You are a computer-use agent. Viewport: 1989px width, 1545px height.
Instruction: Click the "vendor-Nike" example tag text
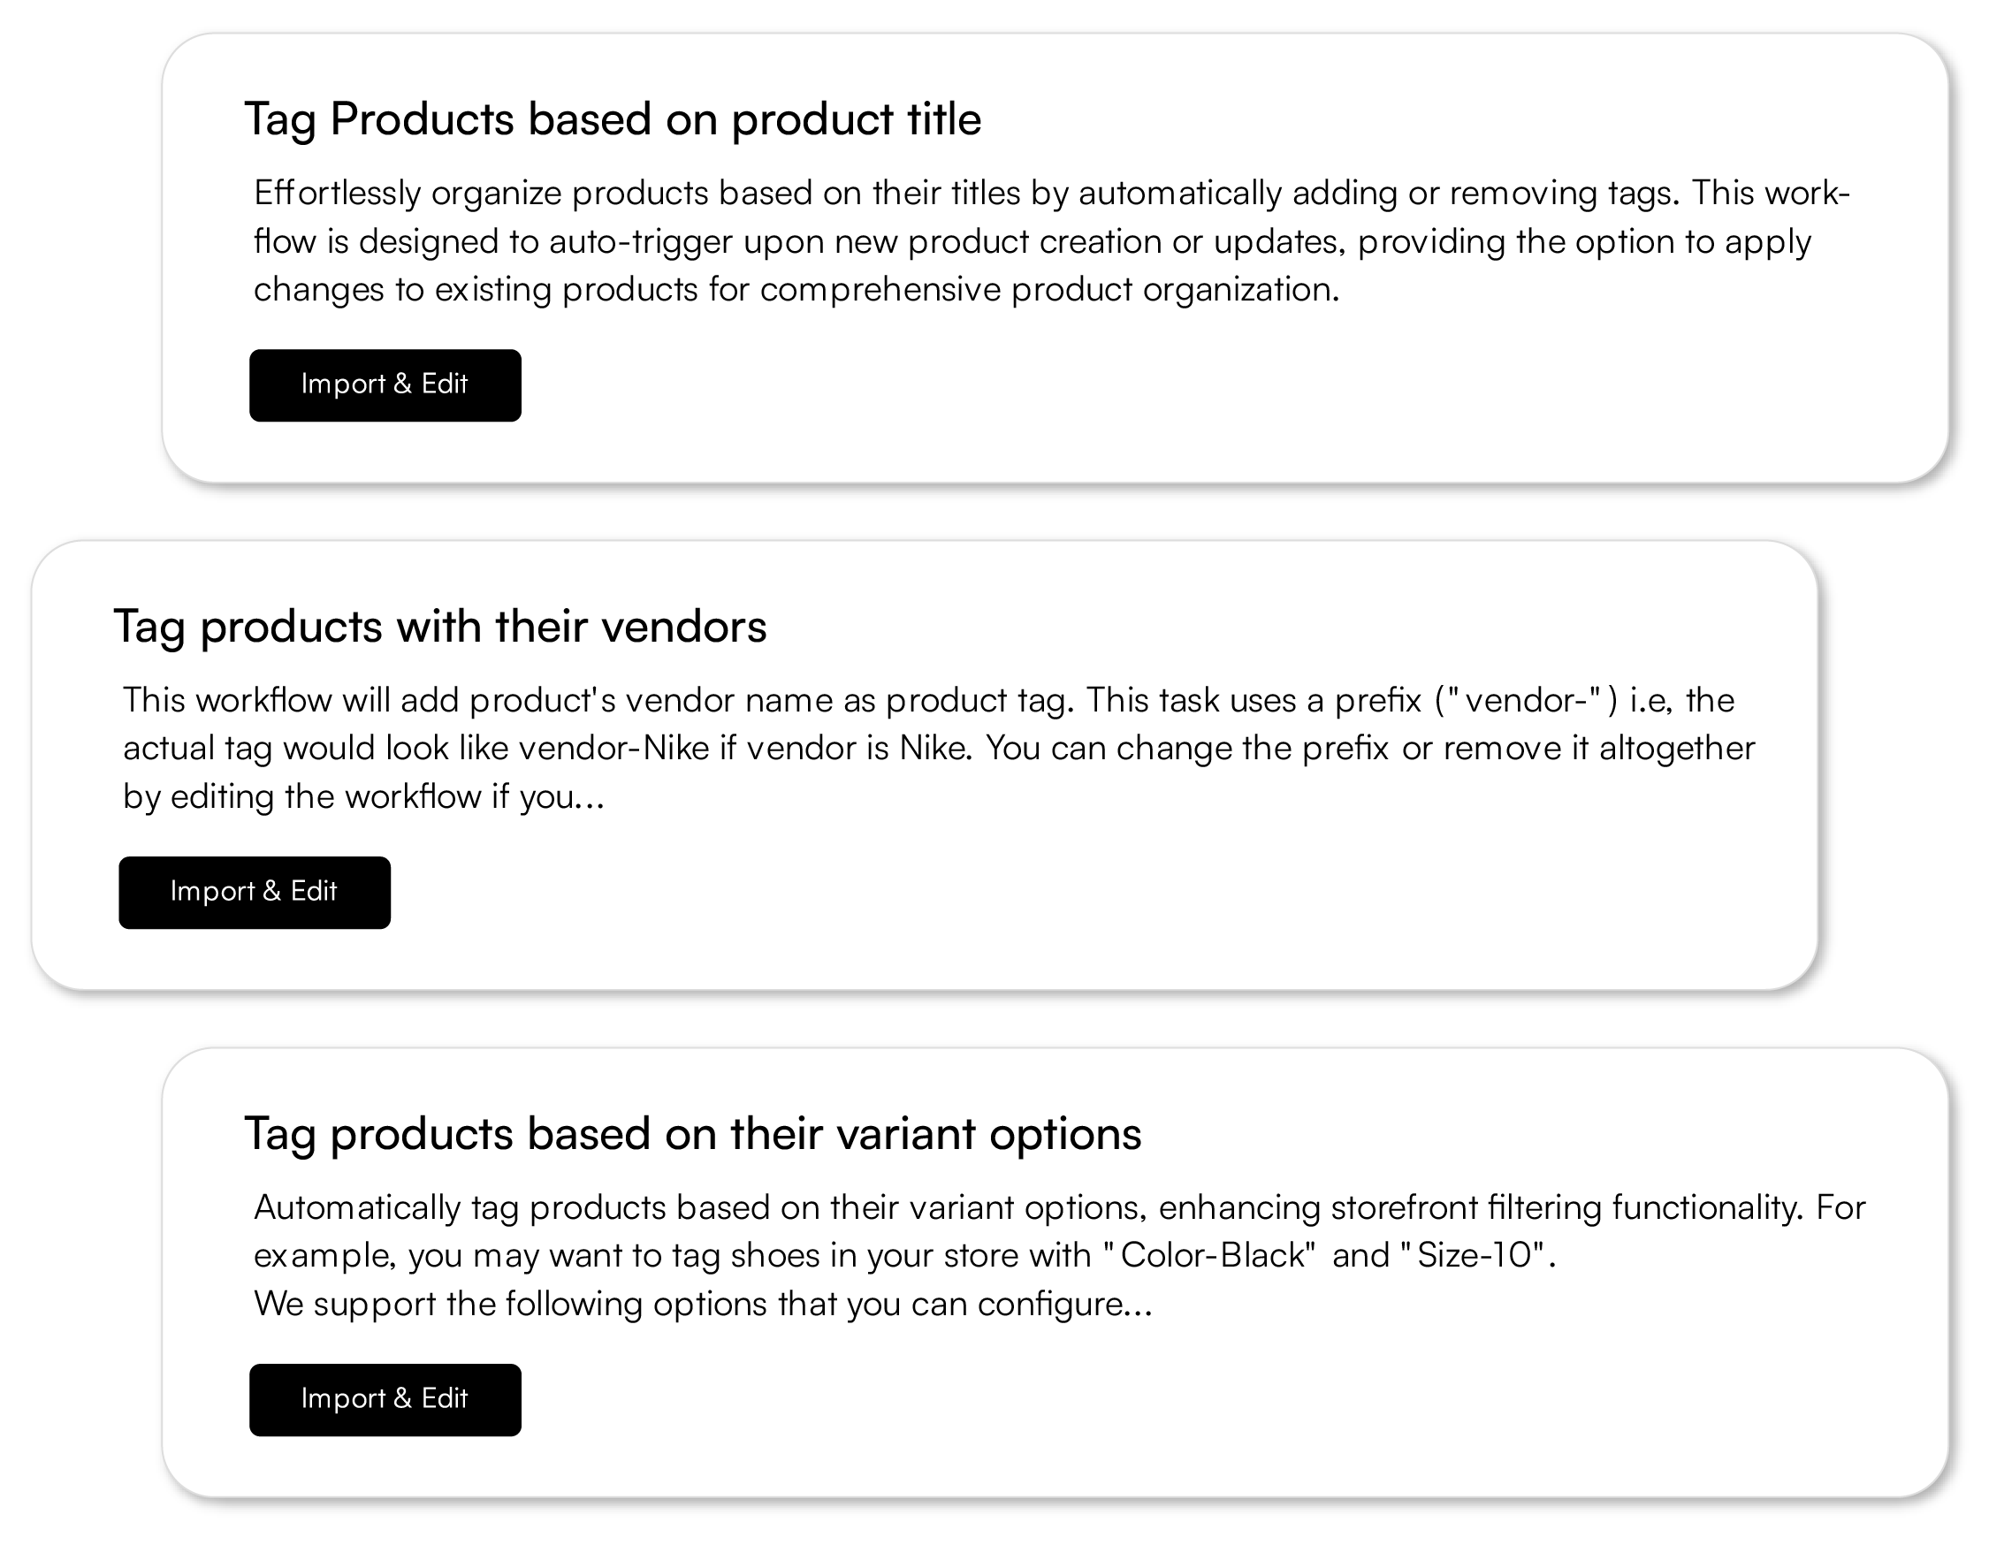tap(613, 749)
